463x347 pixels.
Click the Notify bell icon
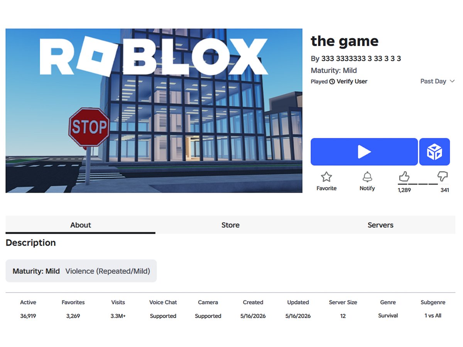click(367, 177)
